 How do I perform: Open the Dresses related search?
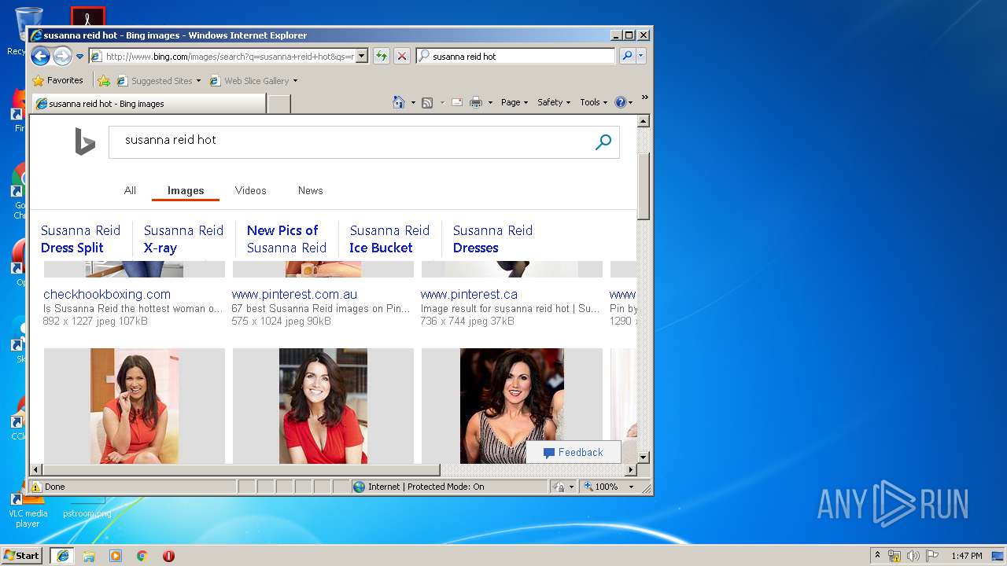pos(492,239)
